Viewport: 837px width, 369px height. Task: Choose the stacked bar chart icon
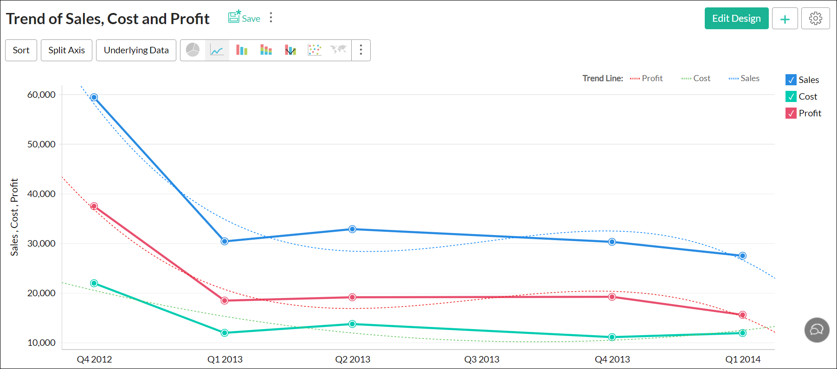coord(266,50)
